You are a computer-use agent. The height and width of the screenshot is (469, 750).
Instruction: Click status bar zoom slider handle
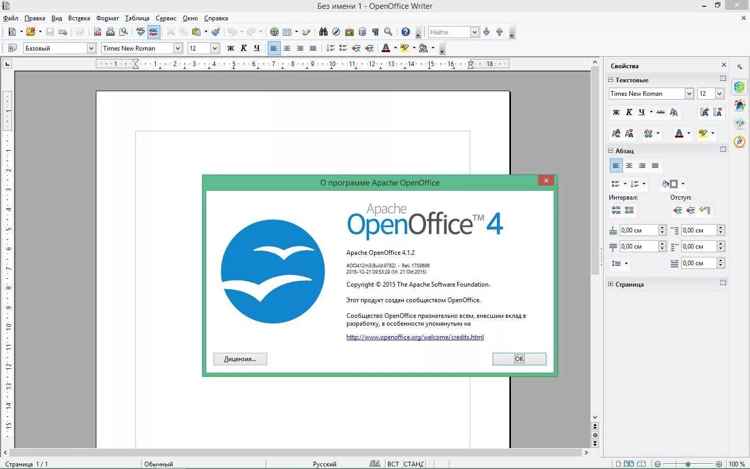pos(688,464)
